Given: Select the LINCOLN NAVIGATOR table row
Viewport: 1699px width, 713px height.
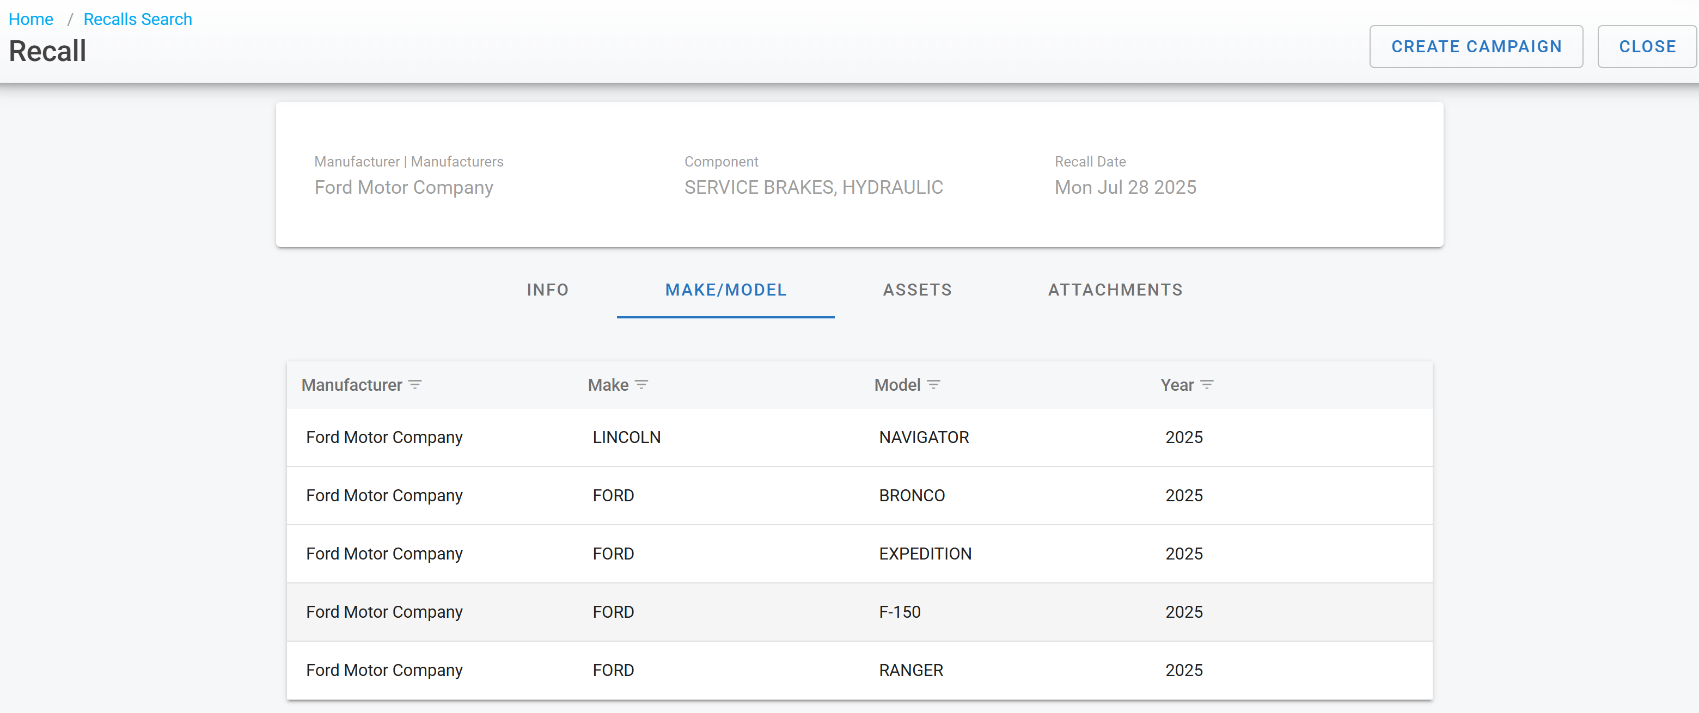Looking at the screenshot, I should (x=859, y=438).
